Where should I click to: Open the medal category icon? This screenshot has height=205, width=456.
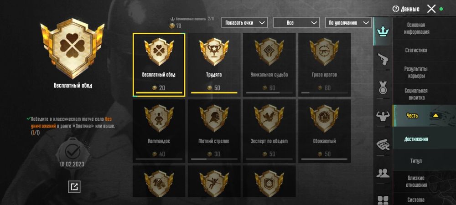(383, 87)
